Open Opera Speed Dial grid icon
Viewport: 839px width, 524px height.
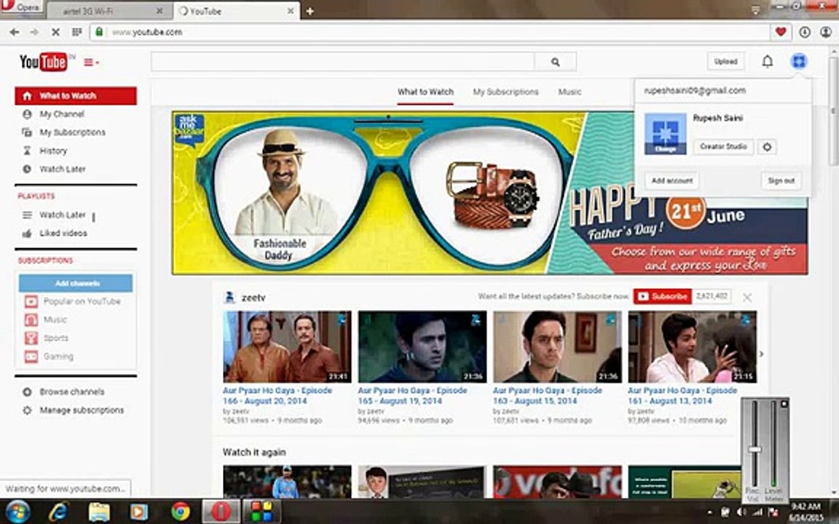76,32
